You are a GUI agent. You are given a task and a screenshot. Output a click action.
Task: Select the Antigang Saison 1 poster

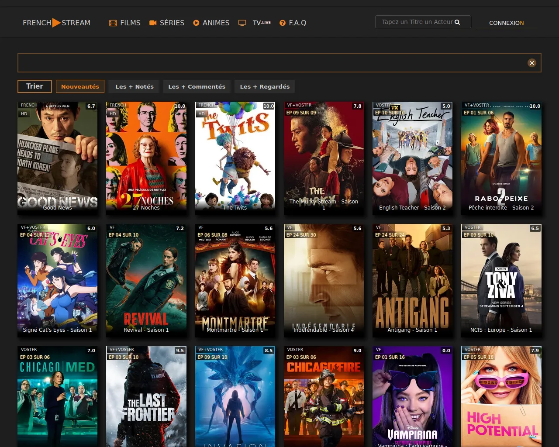tap(412, 280)
